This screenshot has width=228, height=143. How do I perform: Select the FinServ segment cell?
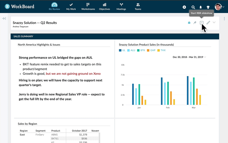click(x=40, y=135)
